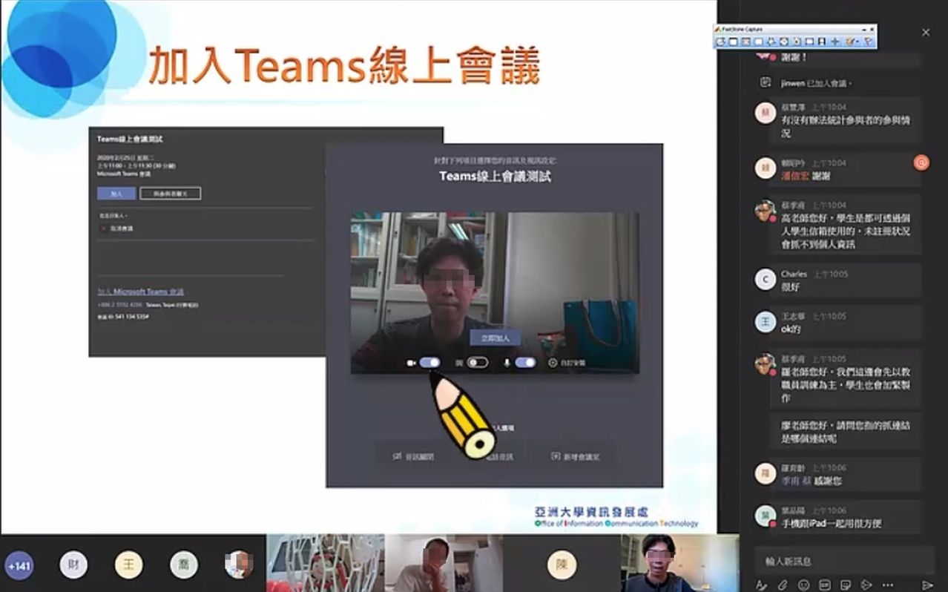This screenshot has width=948, height=592.
Task: Click message 高老師您好 about student mailbox
Action: [845, 231]
